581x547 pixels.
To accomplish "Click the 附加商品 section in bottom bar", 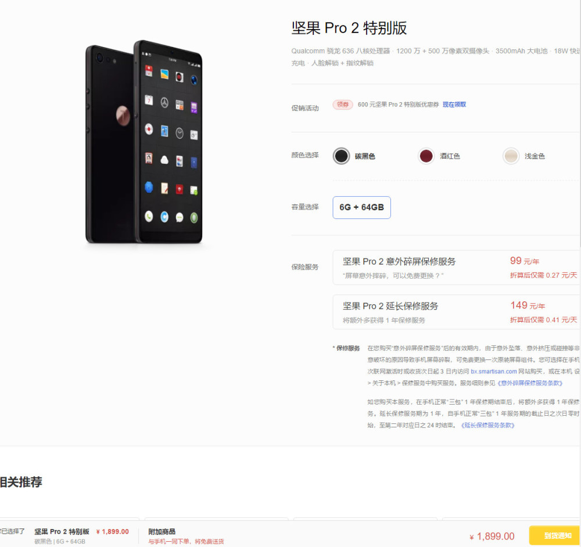I will [x=162, y=531].
